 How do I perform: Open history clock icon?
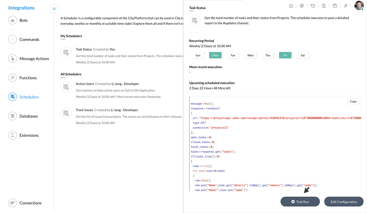click(x=313, y=6)
